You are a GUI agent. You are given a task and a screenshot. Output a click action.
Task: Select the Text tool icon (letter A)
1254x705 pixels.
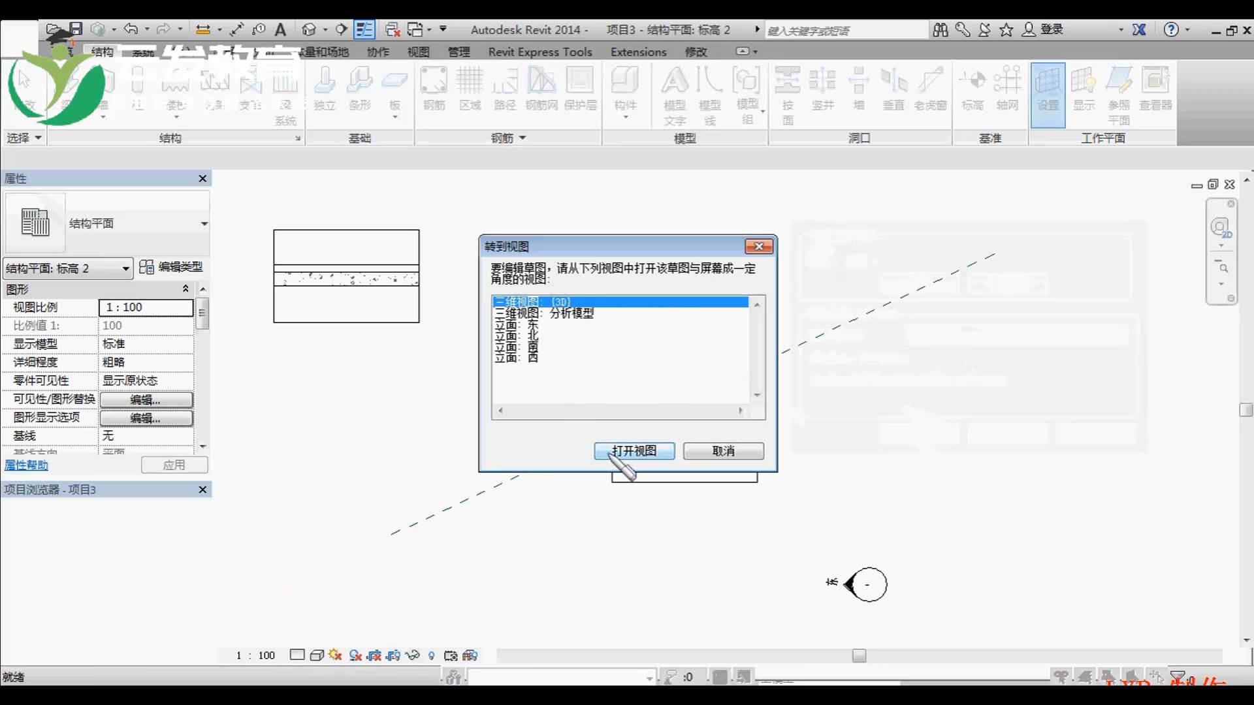click(280, 29)
